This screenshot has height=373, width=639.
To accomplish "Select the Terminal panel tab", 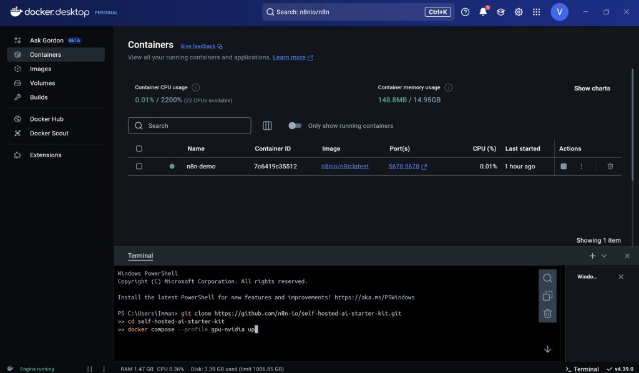I will coord(140,256).
